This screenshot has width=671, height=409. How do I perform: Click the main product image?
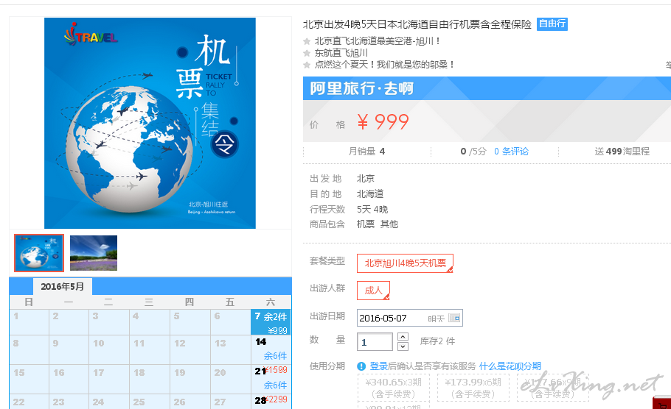coord(150,123)
